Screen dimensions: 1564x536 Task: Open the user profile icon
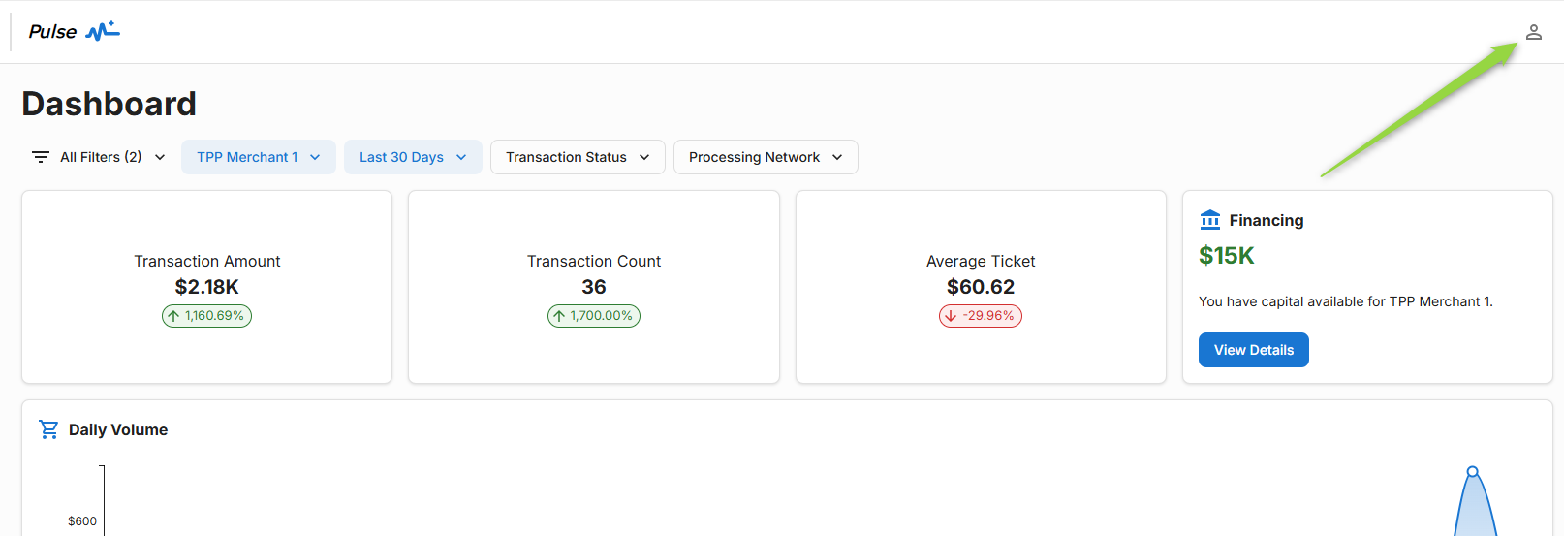pos(1533,32)
